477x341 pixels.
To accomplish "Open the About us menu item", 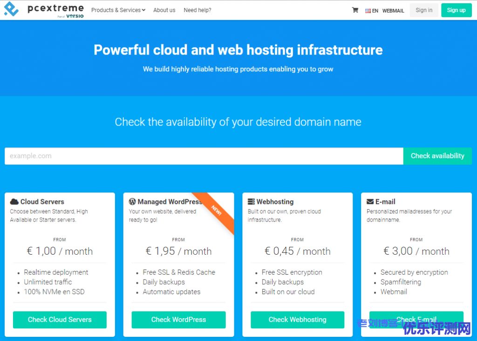I will click(x=164, y=10).
